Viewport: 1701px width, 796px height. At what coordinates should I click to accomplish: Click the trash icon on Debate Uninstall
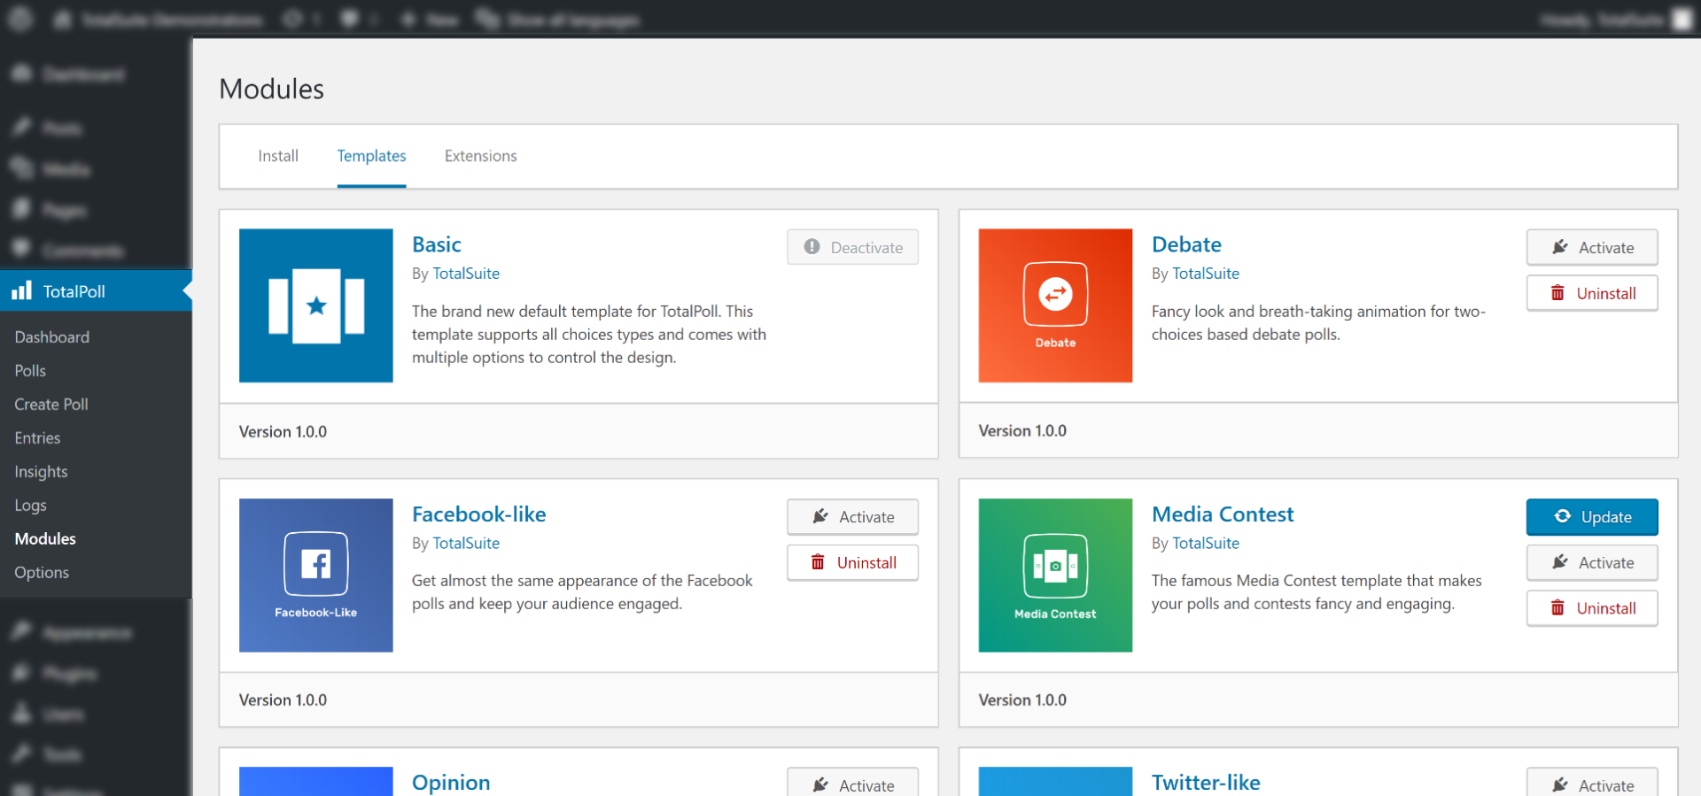click(1557, 293)
